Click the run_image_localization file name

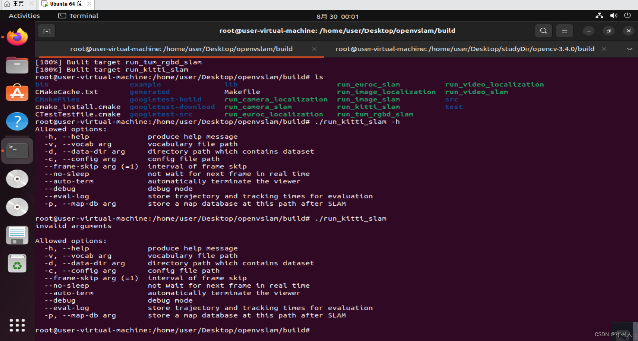pos(386,92)
